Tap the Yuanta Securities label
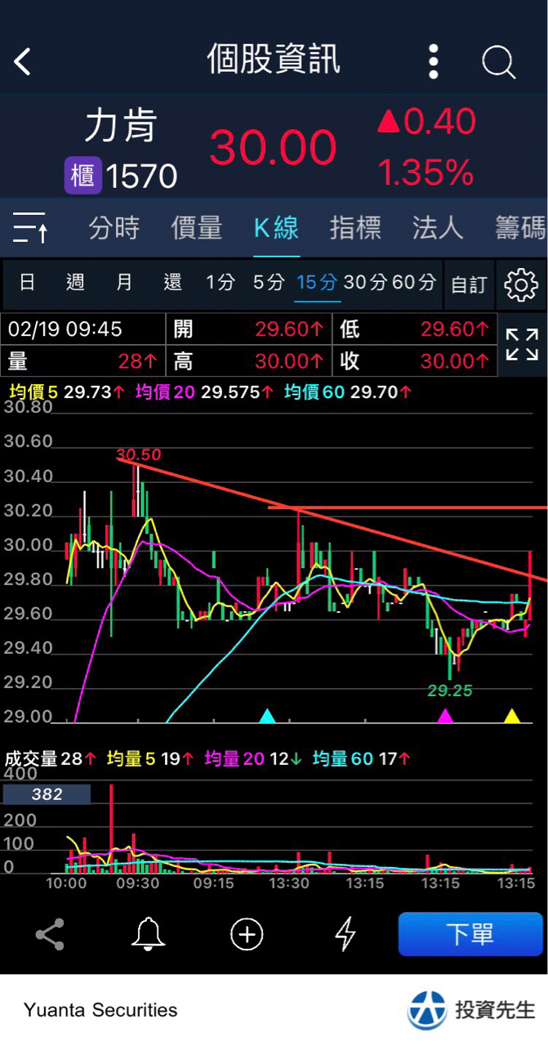This screenshot has height=1046, width=548. tap(100, 1010)
